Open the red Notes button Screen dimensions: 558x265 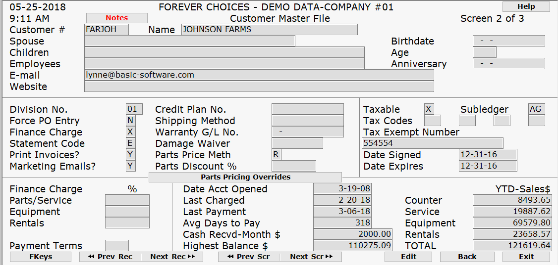117,18
